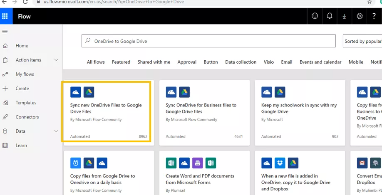
Task: Click the first green Forms icon on Word and PDF card
Action: (171, 163)
